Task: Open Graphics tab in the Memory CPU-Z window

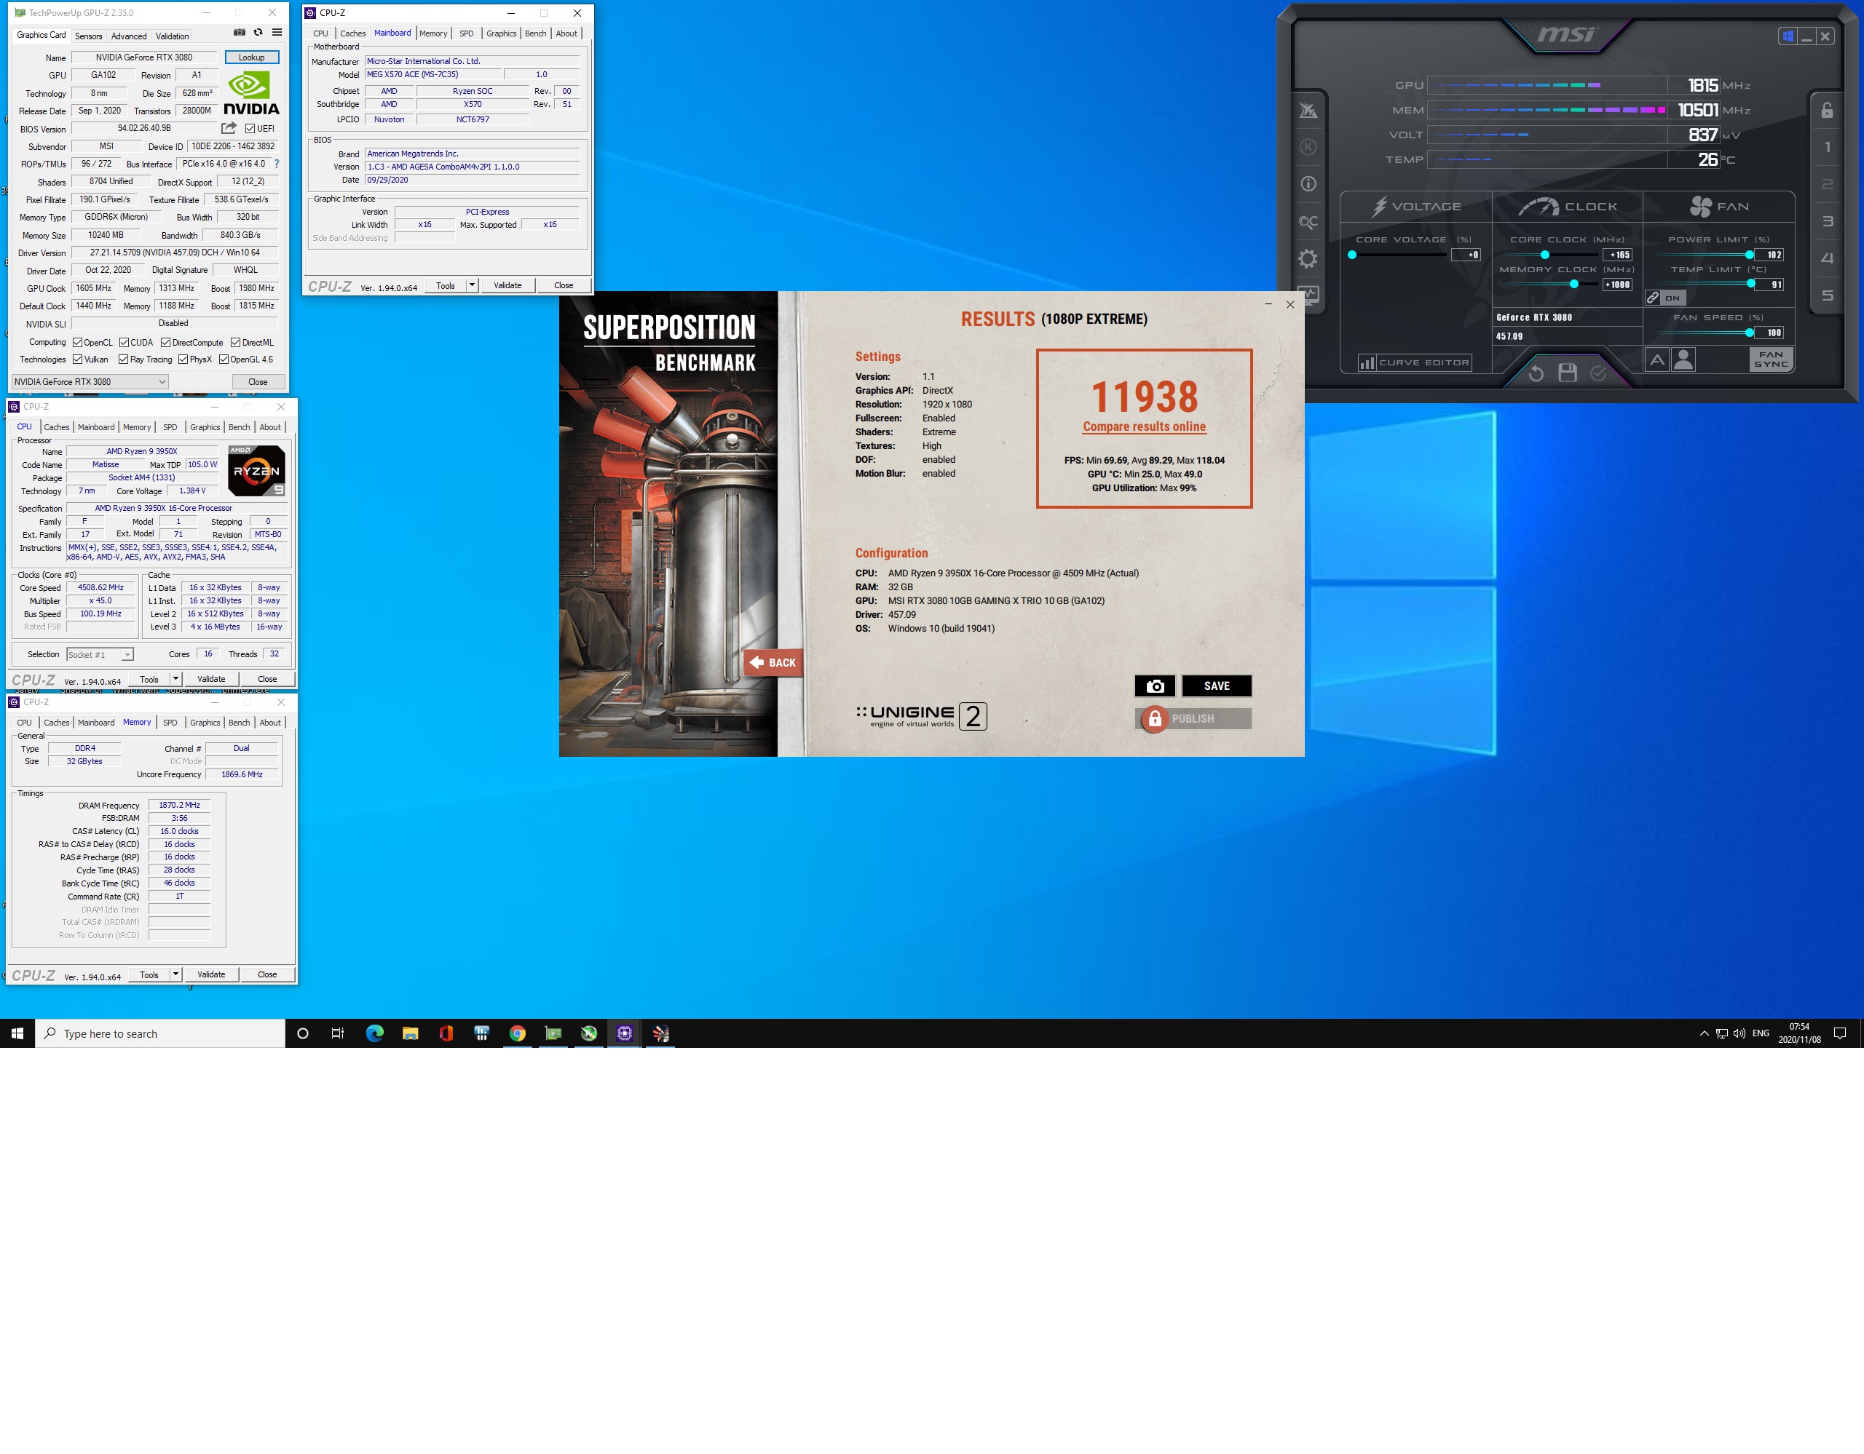Action: tap(205, 723)
